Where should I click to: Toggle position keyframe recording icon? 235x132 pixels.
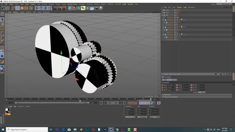pos(140,103)
